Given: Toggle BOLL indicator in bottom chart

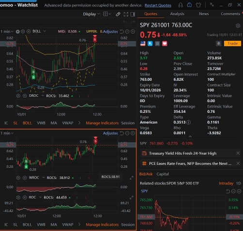Looking at the screenshot, I should click(27, 225).
